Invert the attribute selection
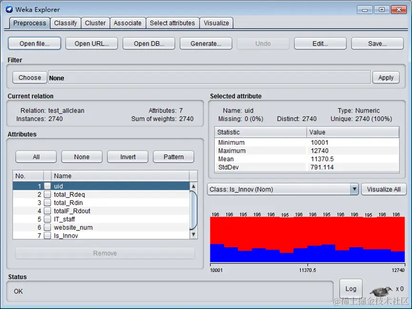Image resolution: width=412 pixels, height=309 pixels. pos(128,157)
